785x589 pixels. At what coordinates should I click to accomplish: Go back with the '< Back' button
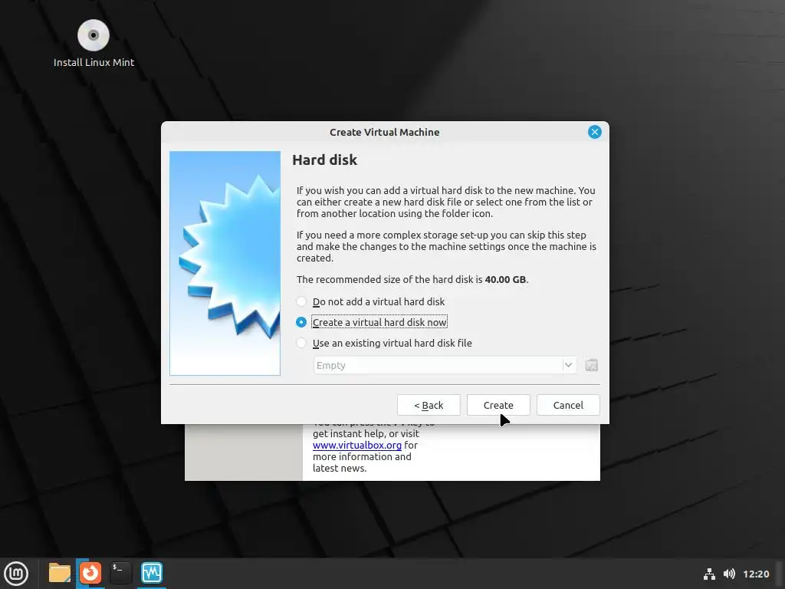point(429,405)
